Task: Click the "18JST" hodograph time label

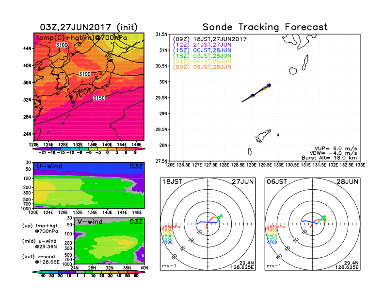Action: pyautogui.click(x=172, y=181)
